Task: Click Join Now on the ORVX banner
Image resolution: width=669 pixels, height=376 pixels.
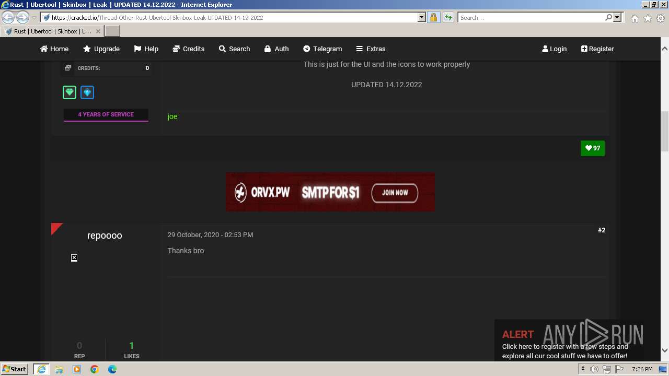Action: coord(395,193)
